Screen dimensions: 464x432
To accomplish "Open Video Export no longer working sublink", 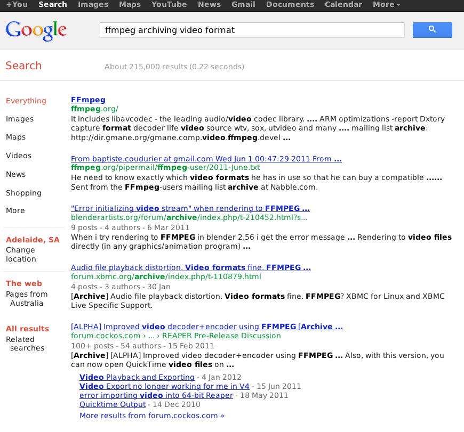I will 164,386.
